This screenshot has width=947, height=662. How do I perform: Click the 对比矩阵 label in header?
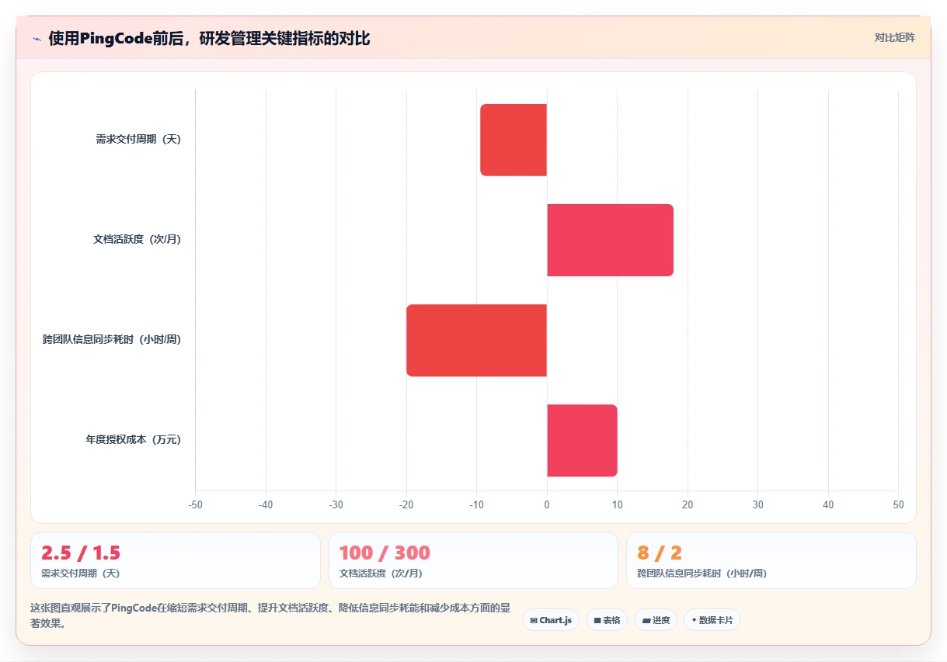tap(894, 37)
